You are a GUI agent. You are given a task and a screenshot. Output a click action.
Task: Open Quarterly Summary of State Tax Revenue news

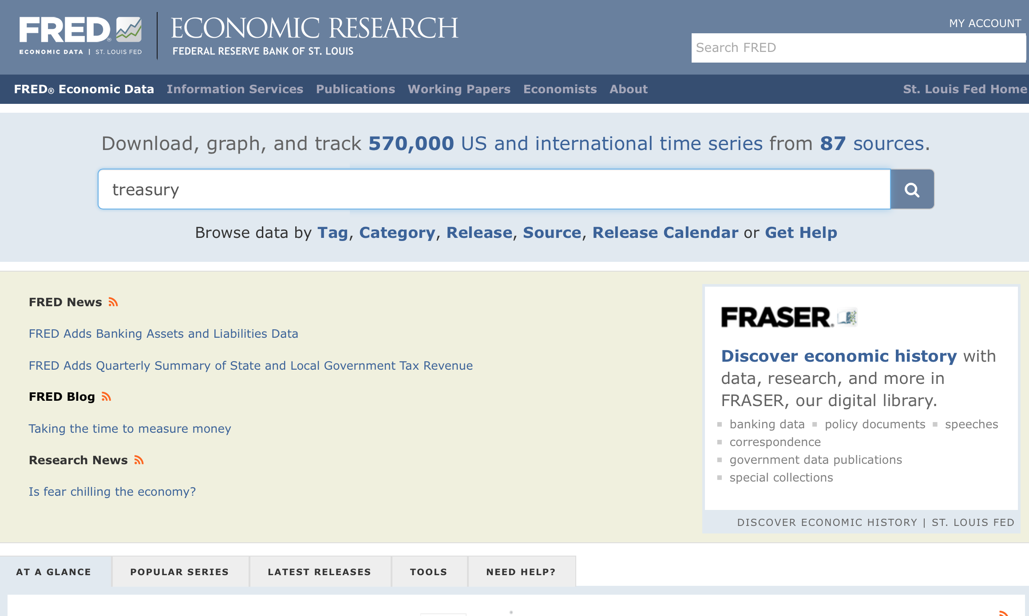point(251,366)
